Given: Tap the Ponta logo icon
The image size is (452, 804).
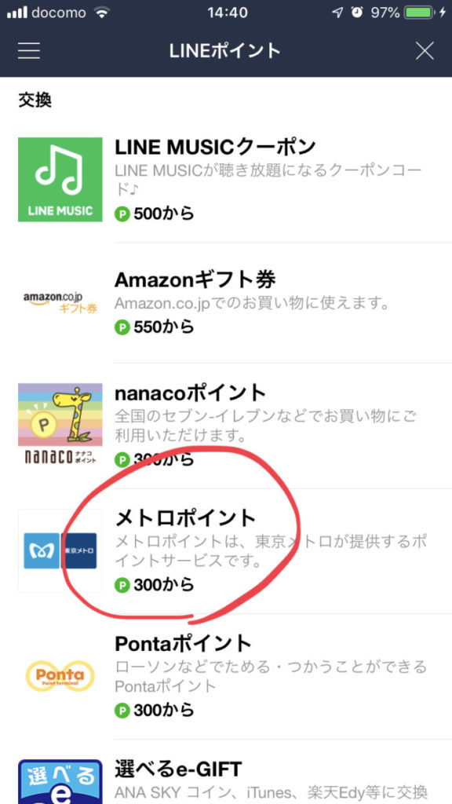Looking at the screenshot, I should [60, 676].
